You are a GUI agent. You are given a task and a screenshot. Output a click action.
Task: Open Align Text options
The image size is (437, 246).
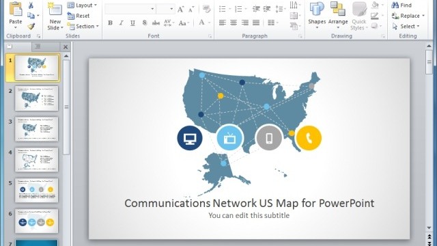(295, 16)
